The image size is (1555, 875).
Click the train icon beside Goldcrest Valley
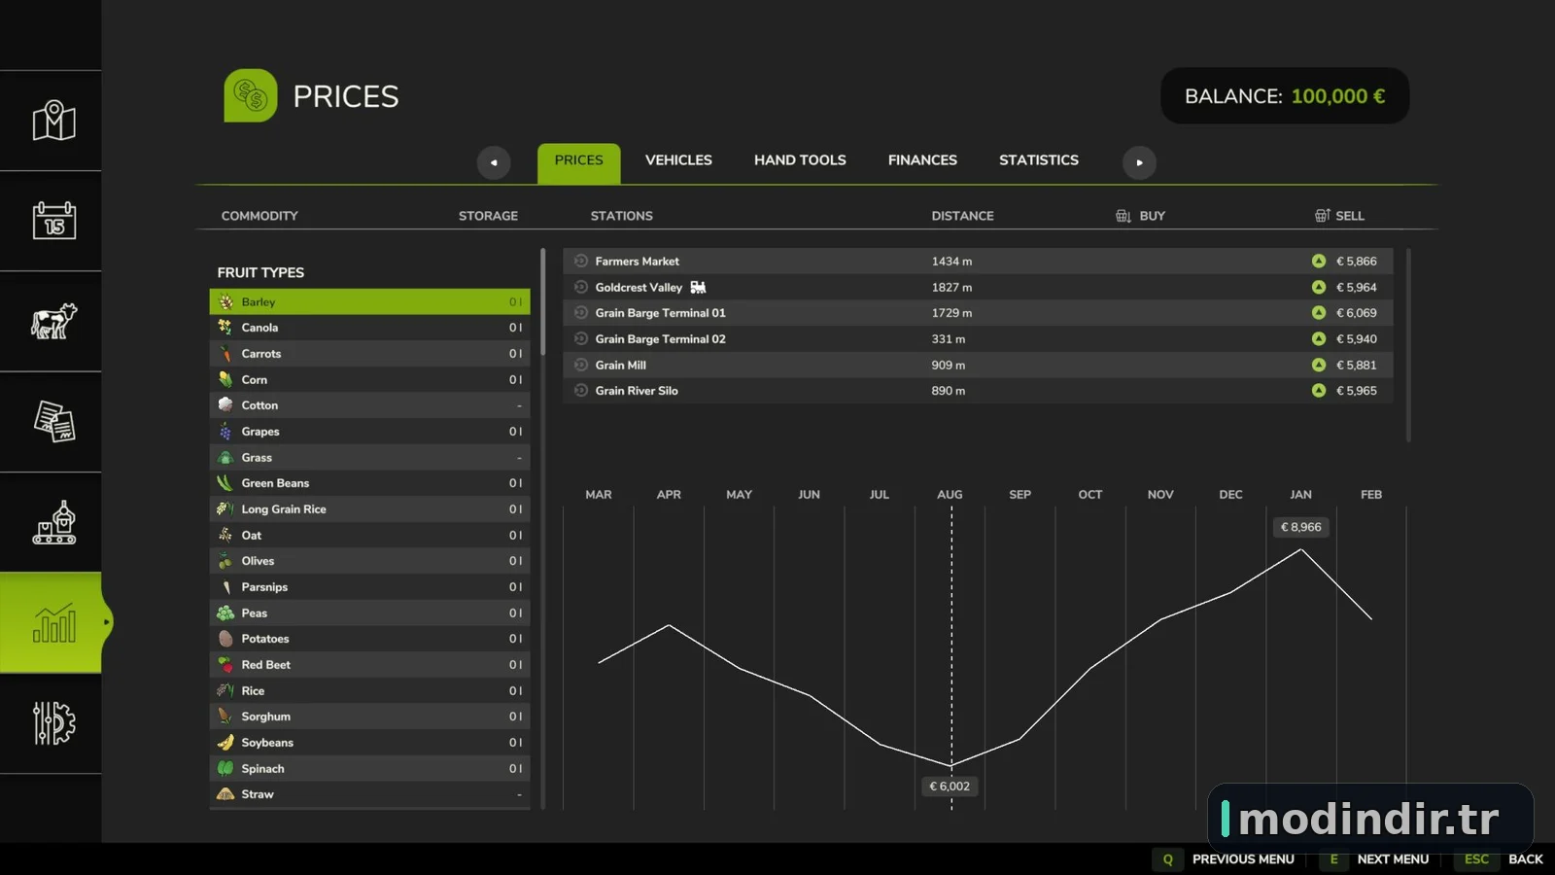tap(698, 287)
